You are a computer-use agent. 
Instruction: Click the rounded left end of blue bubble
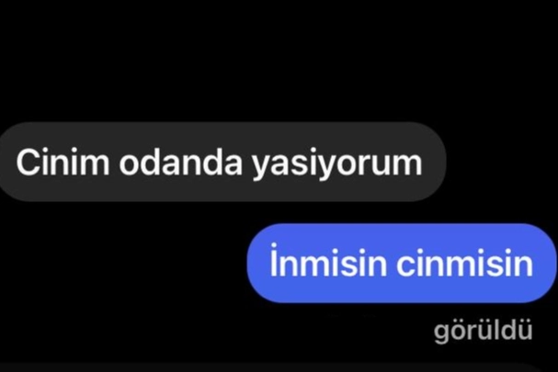(258, 264)
